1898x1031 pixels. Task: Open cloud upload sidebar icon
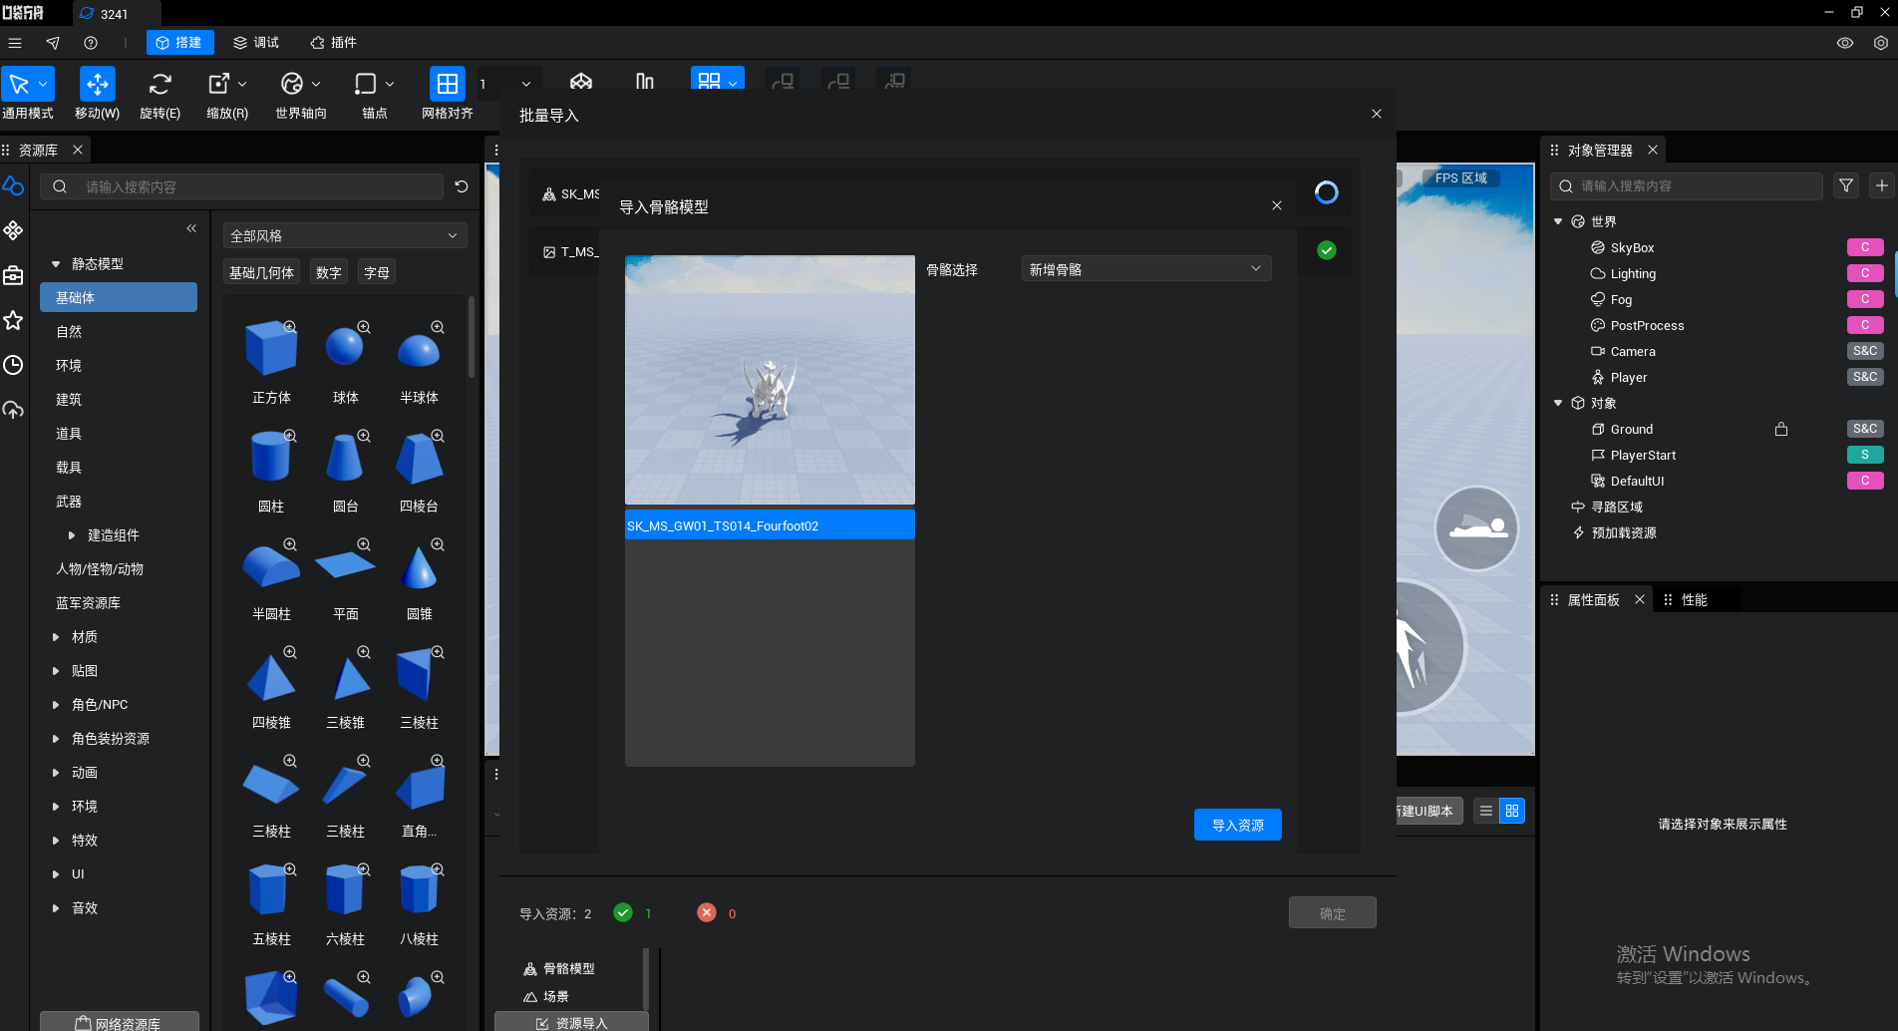pos(13,410)
